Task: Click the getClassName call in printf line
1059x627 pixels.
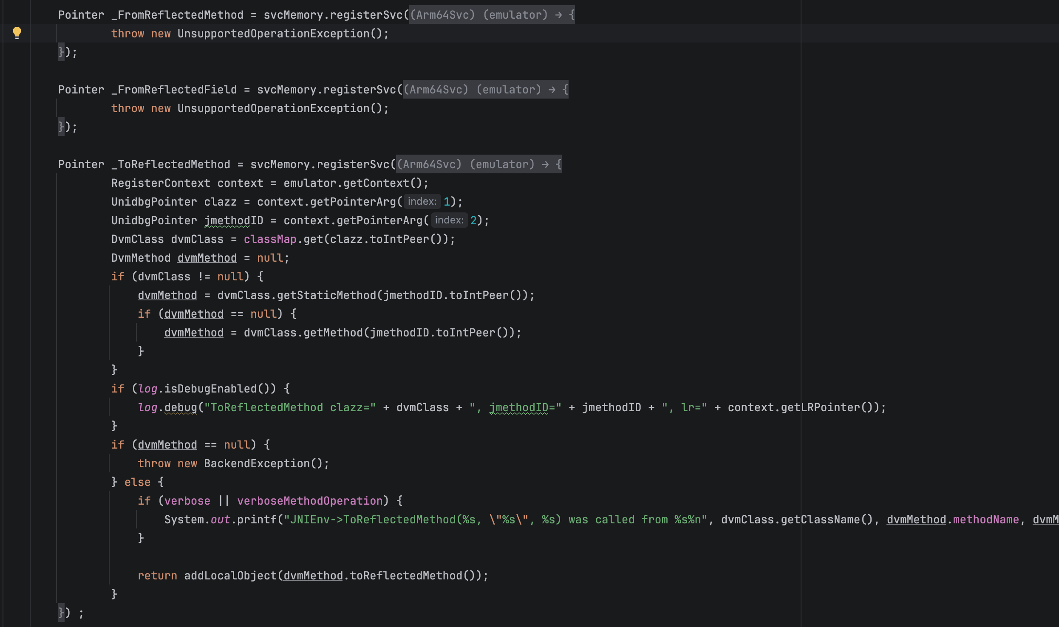Action: pyautogui.click(x=821, y=520)
